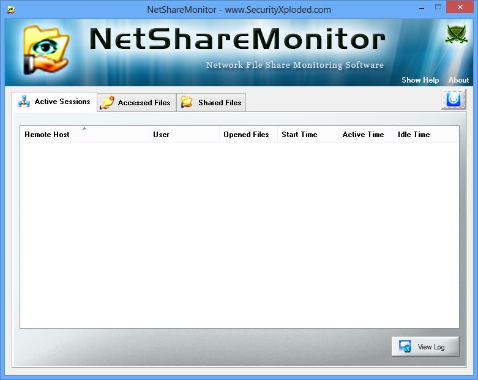Click the View Log button
Image resolution: width=478 pixels, height=380 pixels.
[425, 346]
